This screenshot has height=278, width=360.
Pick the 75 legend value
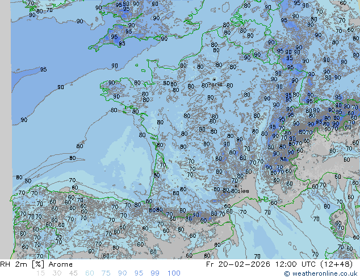[x=107, y=273]
